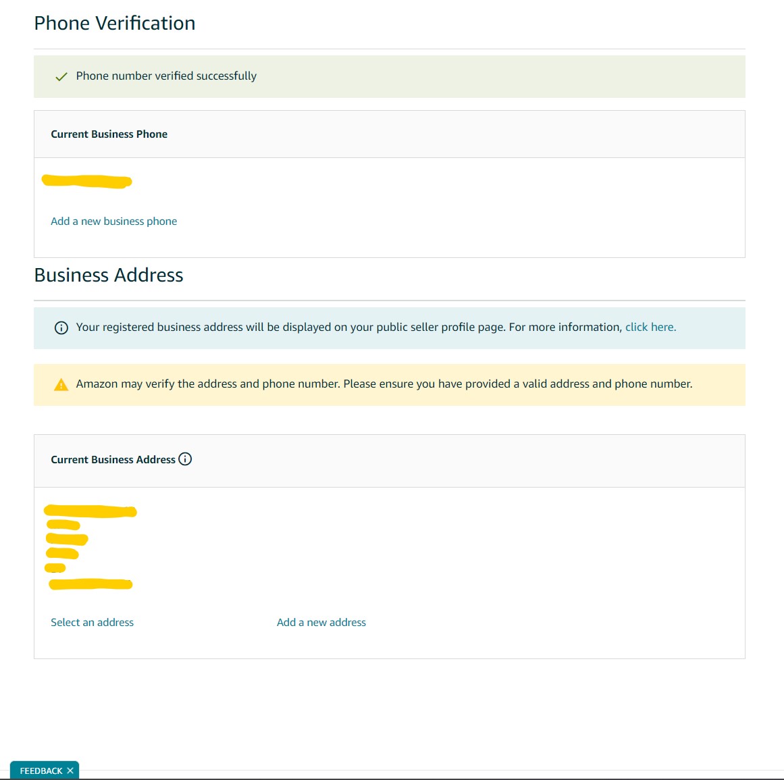The width and height of the screenshot is (784, 780).
Task: Click the Business Address heading
Action: pos(109,275)
